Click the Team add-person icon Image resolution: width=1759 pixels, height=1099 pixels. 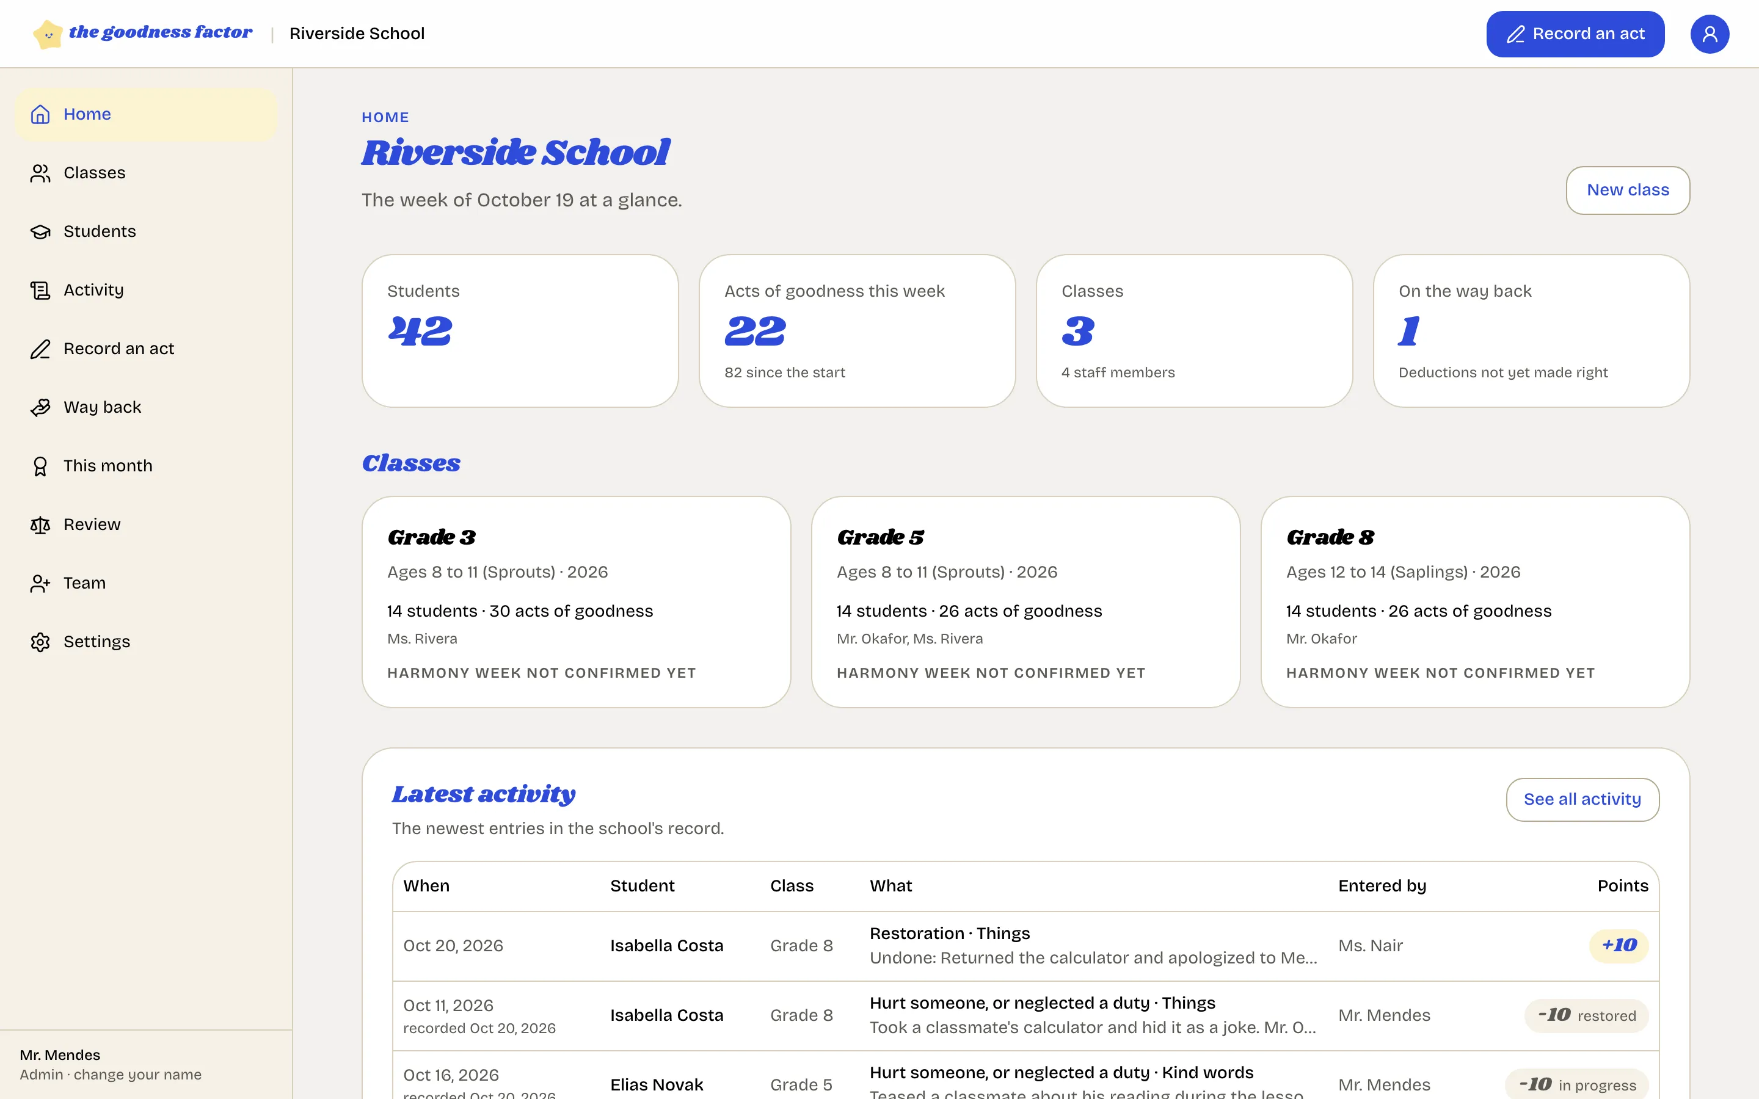[x=40, y=584]
